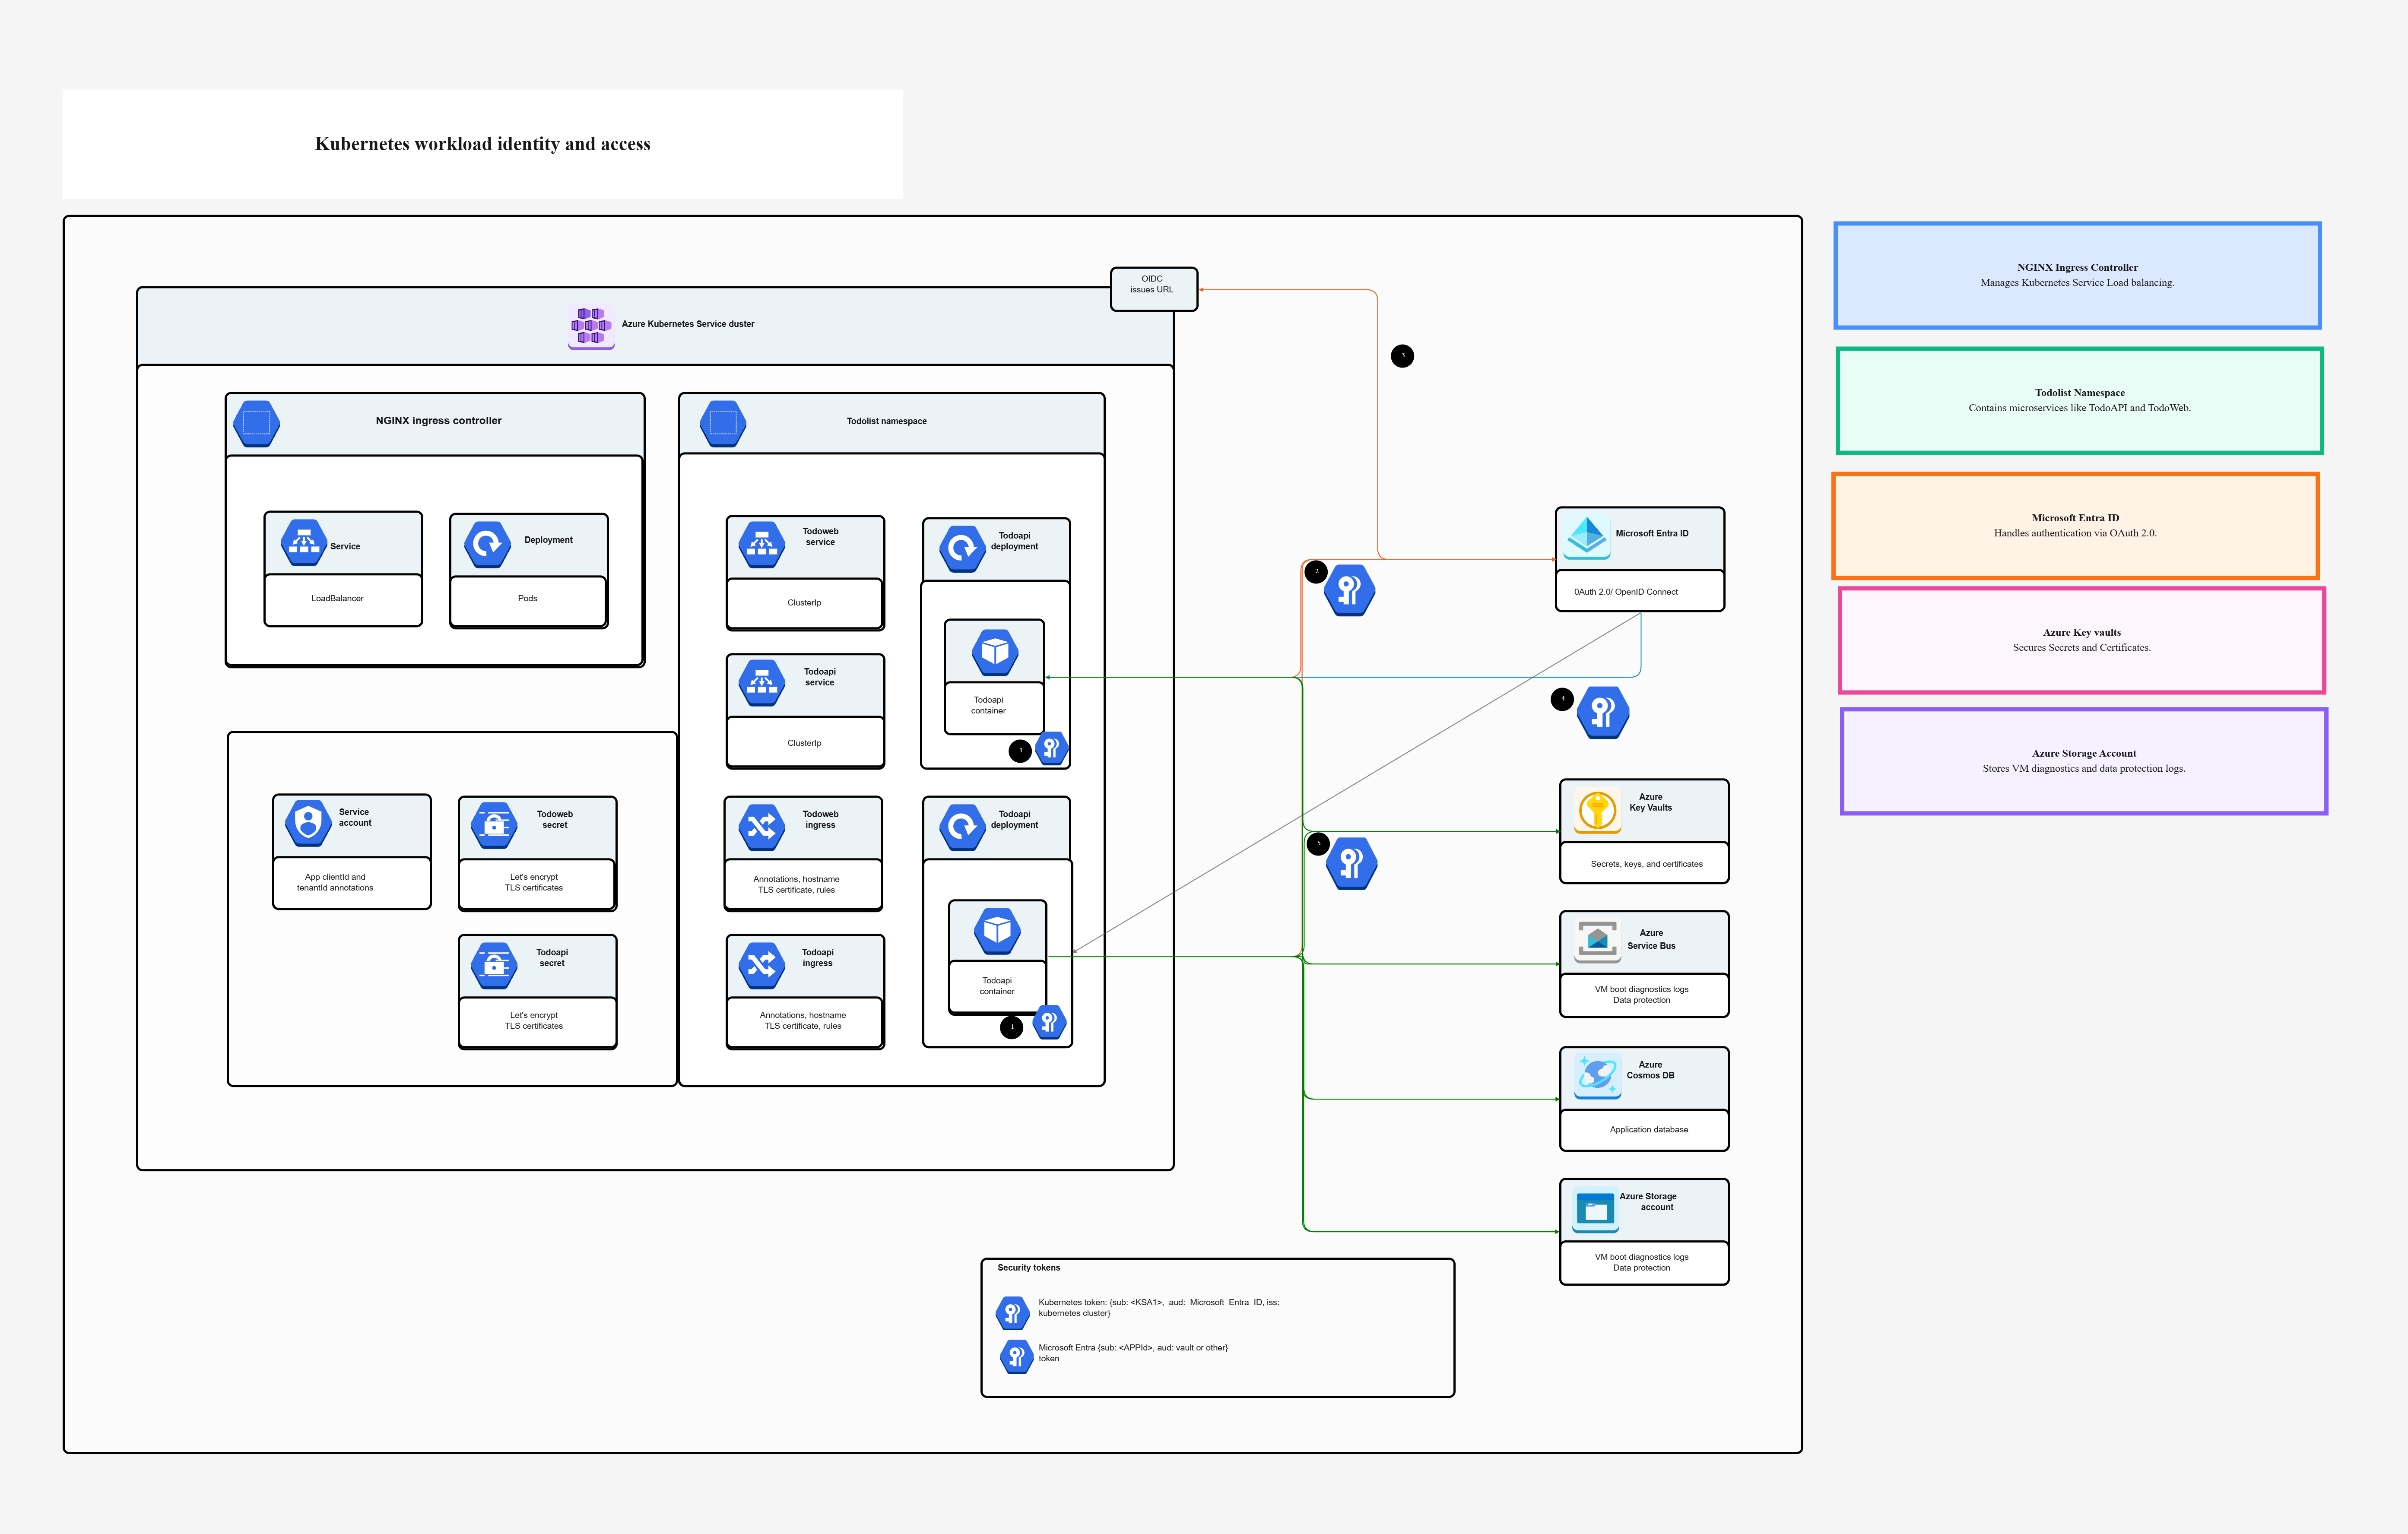Select the 'Azure Kubernetes Service cluster' label
Image resolution: width=2408 pixels, height=1534 pixels.
(x=688, y=324)
